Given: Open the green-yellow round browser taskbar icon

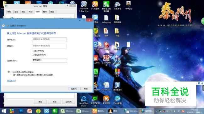Looking at the screenshot, I should [38, 111].
